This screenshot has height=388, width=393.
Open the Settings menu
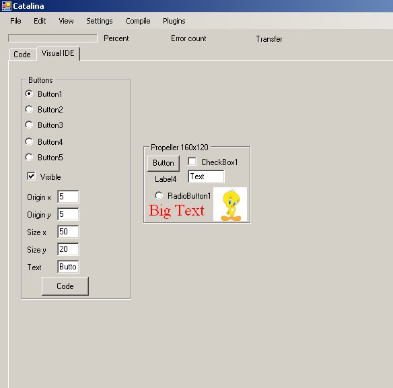[x=100, y=21]
